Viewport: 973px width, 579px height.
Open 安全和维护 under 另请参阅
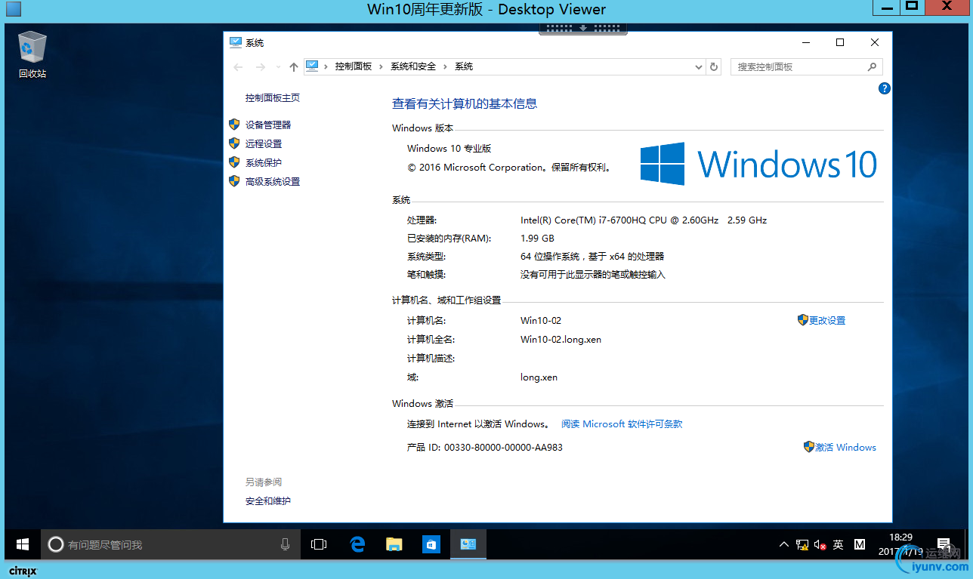[268, 501]
